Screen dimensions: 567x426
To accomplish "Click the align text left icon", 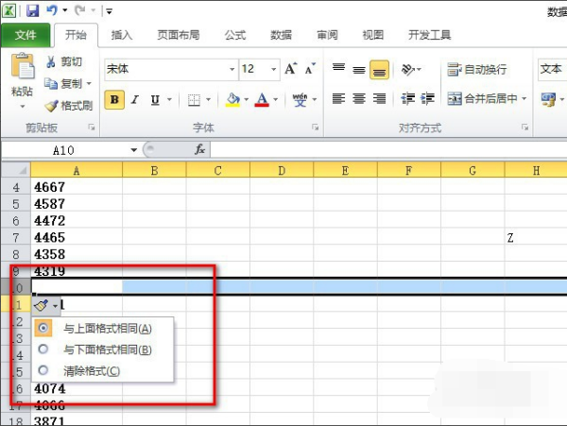I will pyautogui.click(x=338, y=98).
